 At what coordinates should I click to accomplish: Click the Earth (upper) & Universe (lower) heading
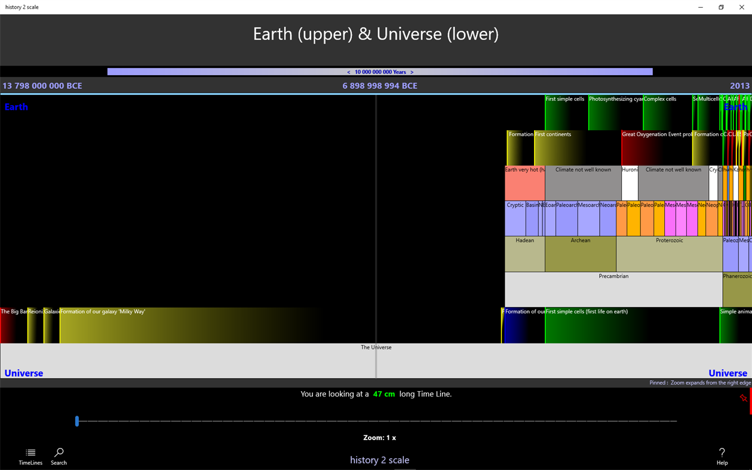(376, 33)
